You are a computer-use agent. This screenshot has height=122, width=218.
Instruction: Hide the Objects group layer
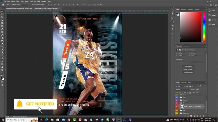[177, 100]
